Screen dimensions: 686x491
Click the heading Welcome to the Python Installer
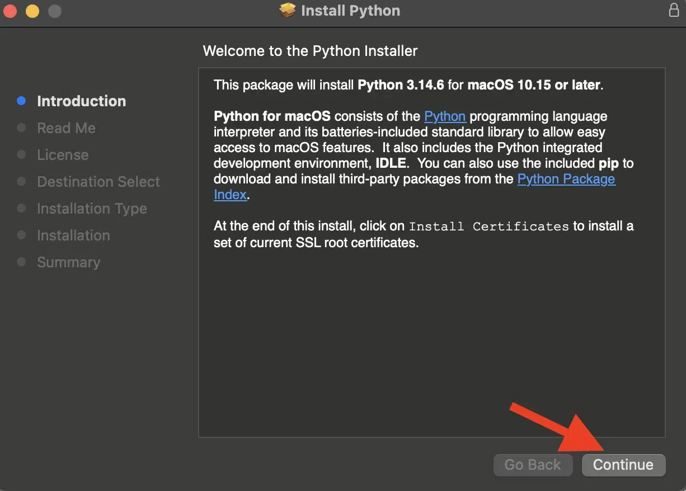[310, 51]
